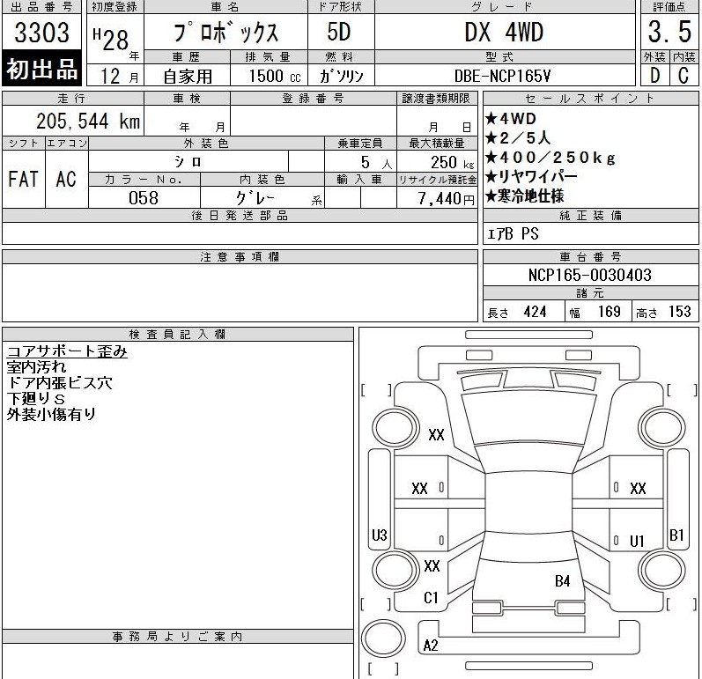Select the car name プロボックス
Viewport: 702px width, 679px height.
[x=226, y=33]
